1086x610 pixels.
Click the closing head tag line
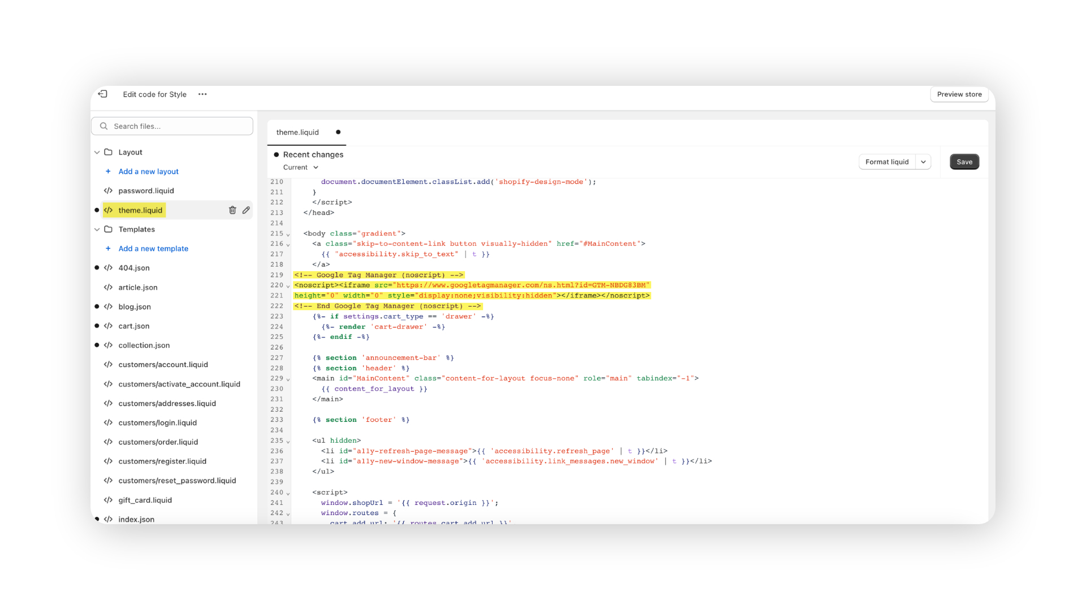point(318,213)
